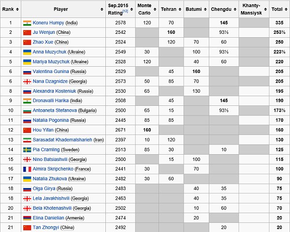Screen dimensions: 290x232
Task: Sort by Batumi column arrows
Action: (205, 9)
